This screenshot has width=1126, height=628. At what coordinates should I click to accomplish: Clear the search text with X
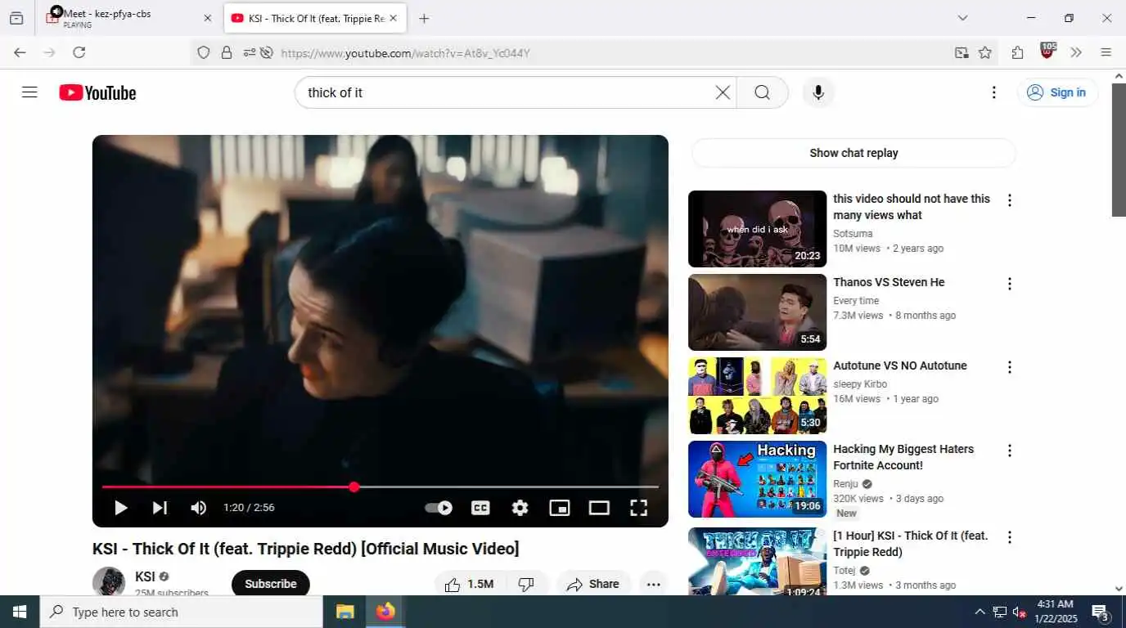click(x=723, y=92)
